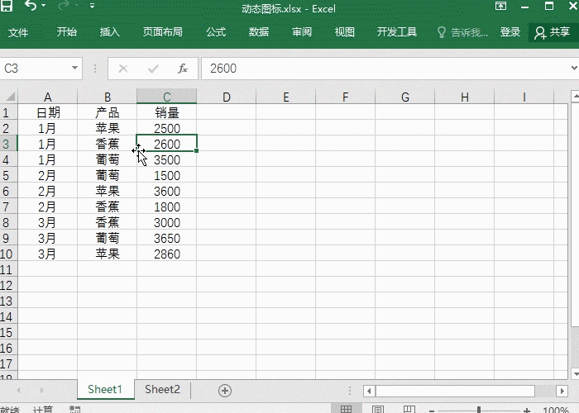Click the macro recording icon in status bar
Image resolution: width=579 pixels, height=413 pixels.
point(75,410)
